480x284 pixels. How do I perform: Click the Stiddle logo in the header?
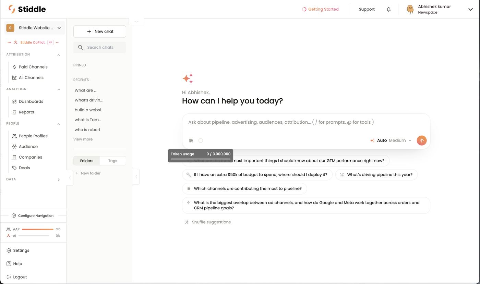pos(27,9)
